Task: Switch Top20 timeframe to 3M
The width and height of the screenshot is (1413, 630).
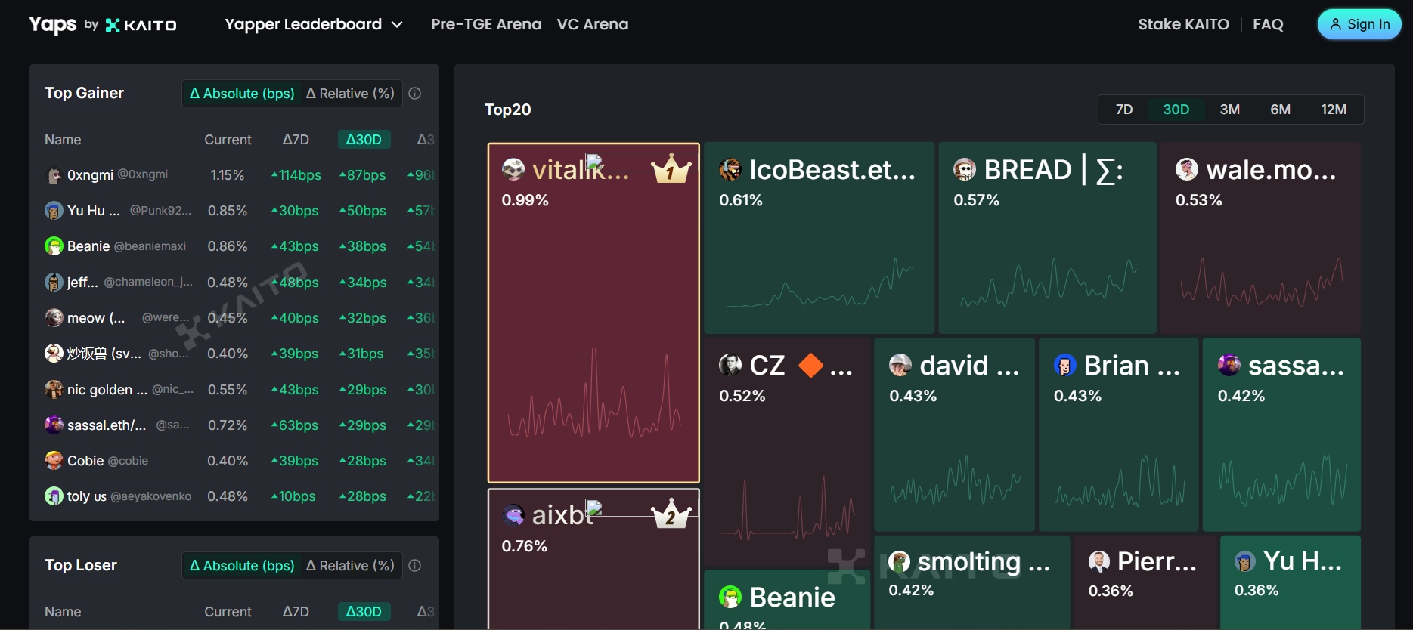Action: pyautogui.click(x=1229, y=110)
